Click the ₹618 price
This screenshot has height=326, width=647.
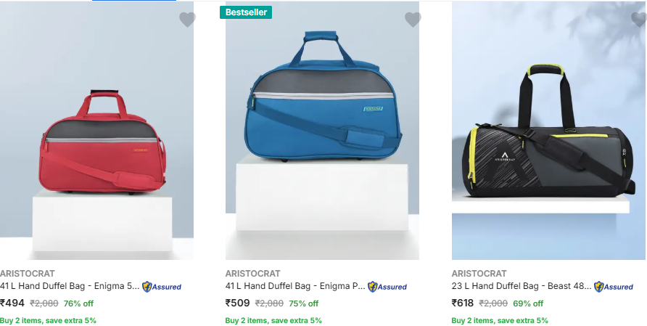coord(463,303)
